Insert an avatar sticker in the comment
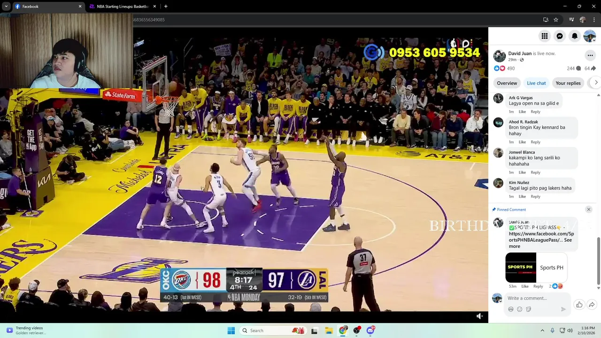The height and width of the screenshot is (338, 601). click(511, 309)
